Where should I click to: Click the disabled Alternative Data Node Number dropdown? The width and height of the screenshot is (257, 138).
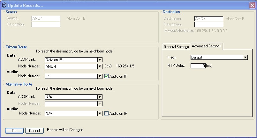tap(73, 103)
